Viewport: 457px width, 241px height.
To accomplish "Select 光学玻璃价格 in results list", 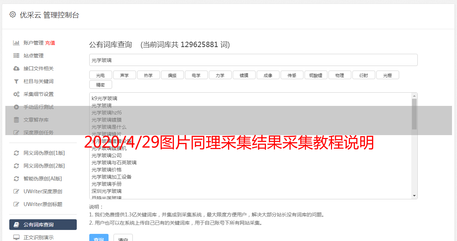I will (x=106, y=170).
